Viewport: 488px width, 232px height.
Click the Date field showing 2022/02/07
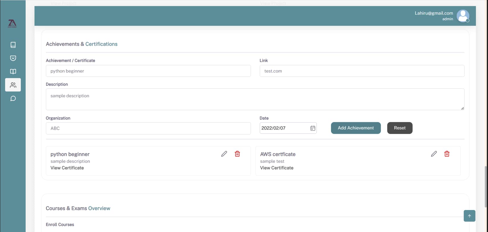point(288,128)
